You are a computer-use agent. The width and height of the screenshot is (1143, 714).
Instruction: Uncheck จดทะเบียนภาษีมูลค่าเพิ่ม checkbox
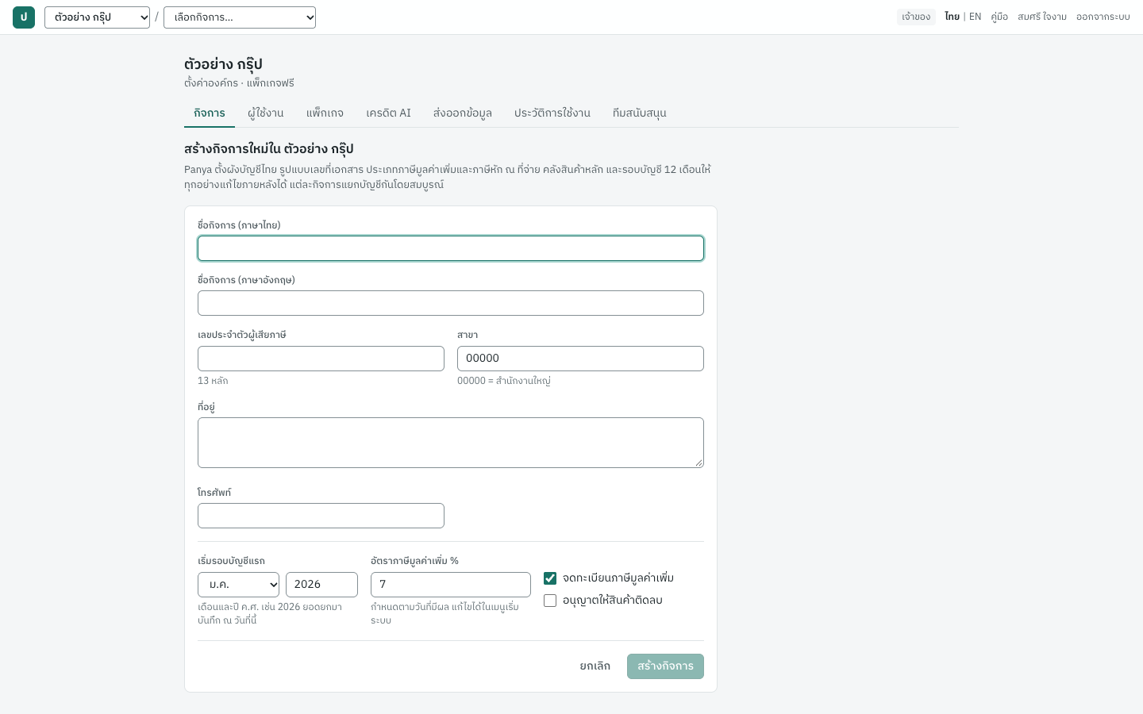(x=550, y=578)
